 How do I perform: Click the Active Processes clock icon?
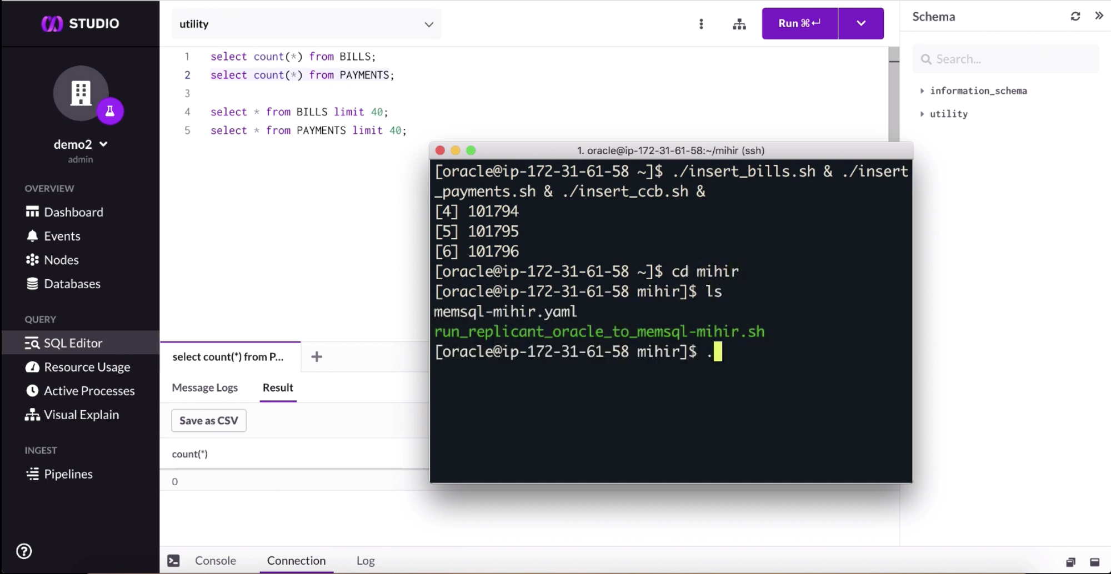[32, 391]
